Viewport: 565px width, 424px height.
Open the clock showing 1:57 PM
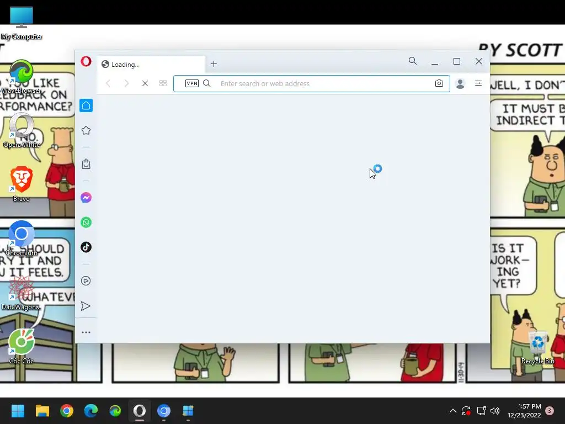[524, 411]
